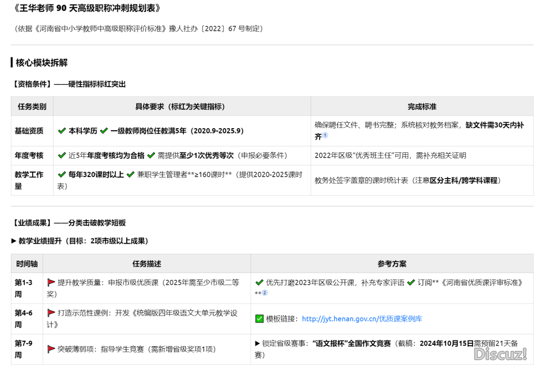Select the 教学工作量 row label
The width and height of the screenshot is (535, 366).
pyautogui.click(x=29, y=180)
